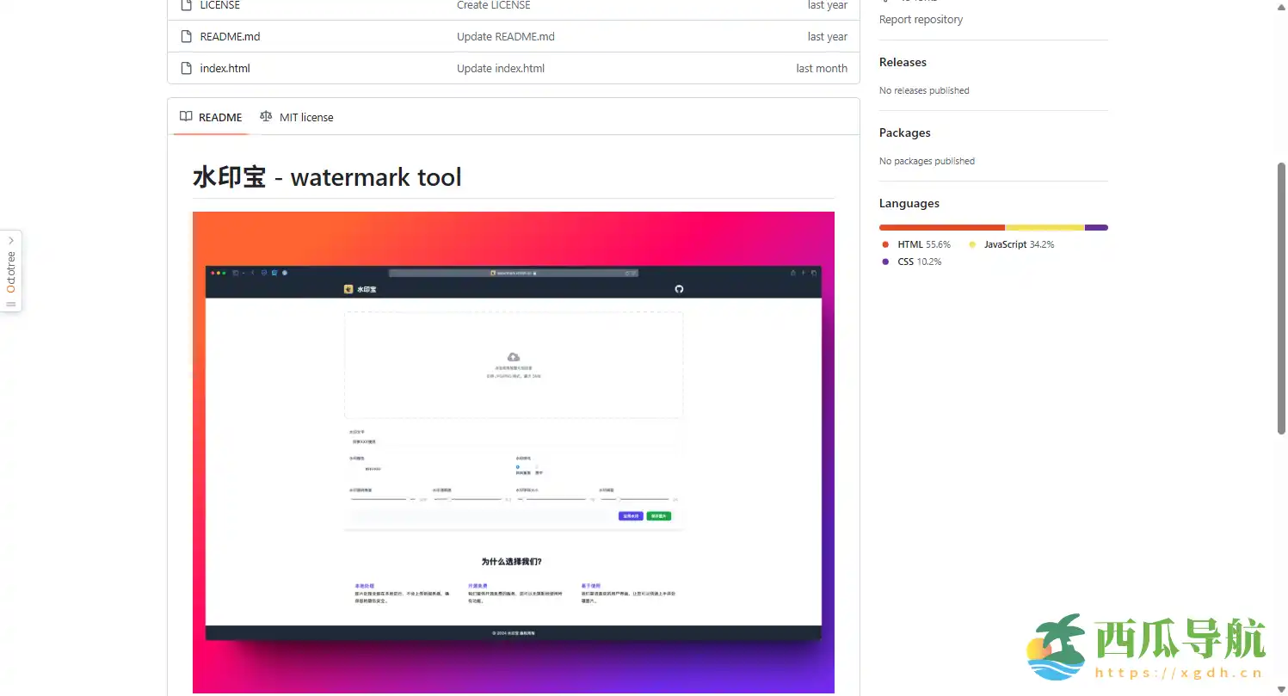Screen dimensions: 1288x696
Task: Expand the Octotree sidebar with the chevron
Action: point(11,241)
